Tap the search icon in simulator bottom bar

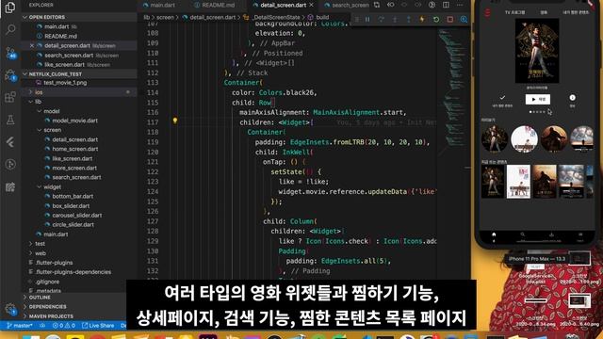[523, 234]
